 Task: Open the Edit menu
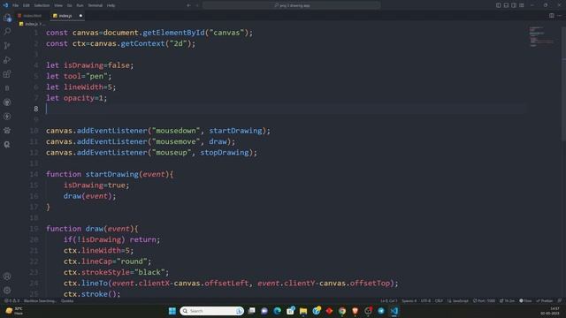coord(27,5)
